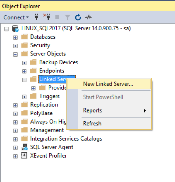Click the blue Refresh arrow icon
Image resolution: width=175 pixels, height=182 pixels.
78,17
